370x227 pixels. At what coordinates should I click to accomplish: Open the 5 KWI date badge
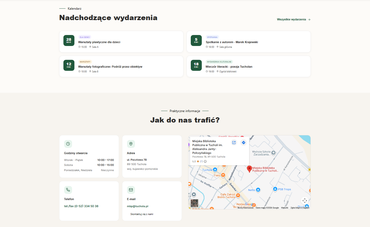click(196, 40)
